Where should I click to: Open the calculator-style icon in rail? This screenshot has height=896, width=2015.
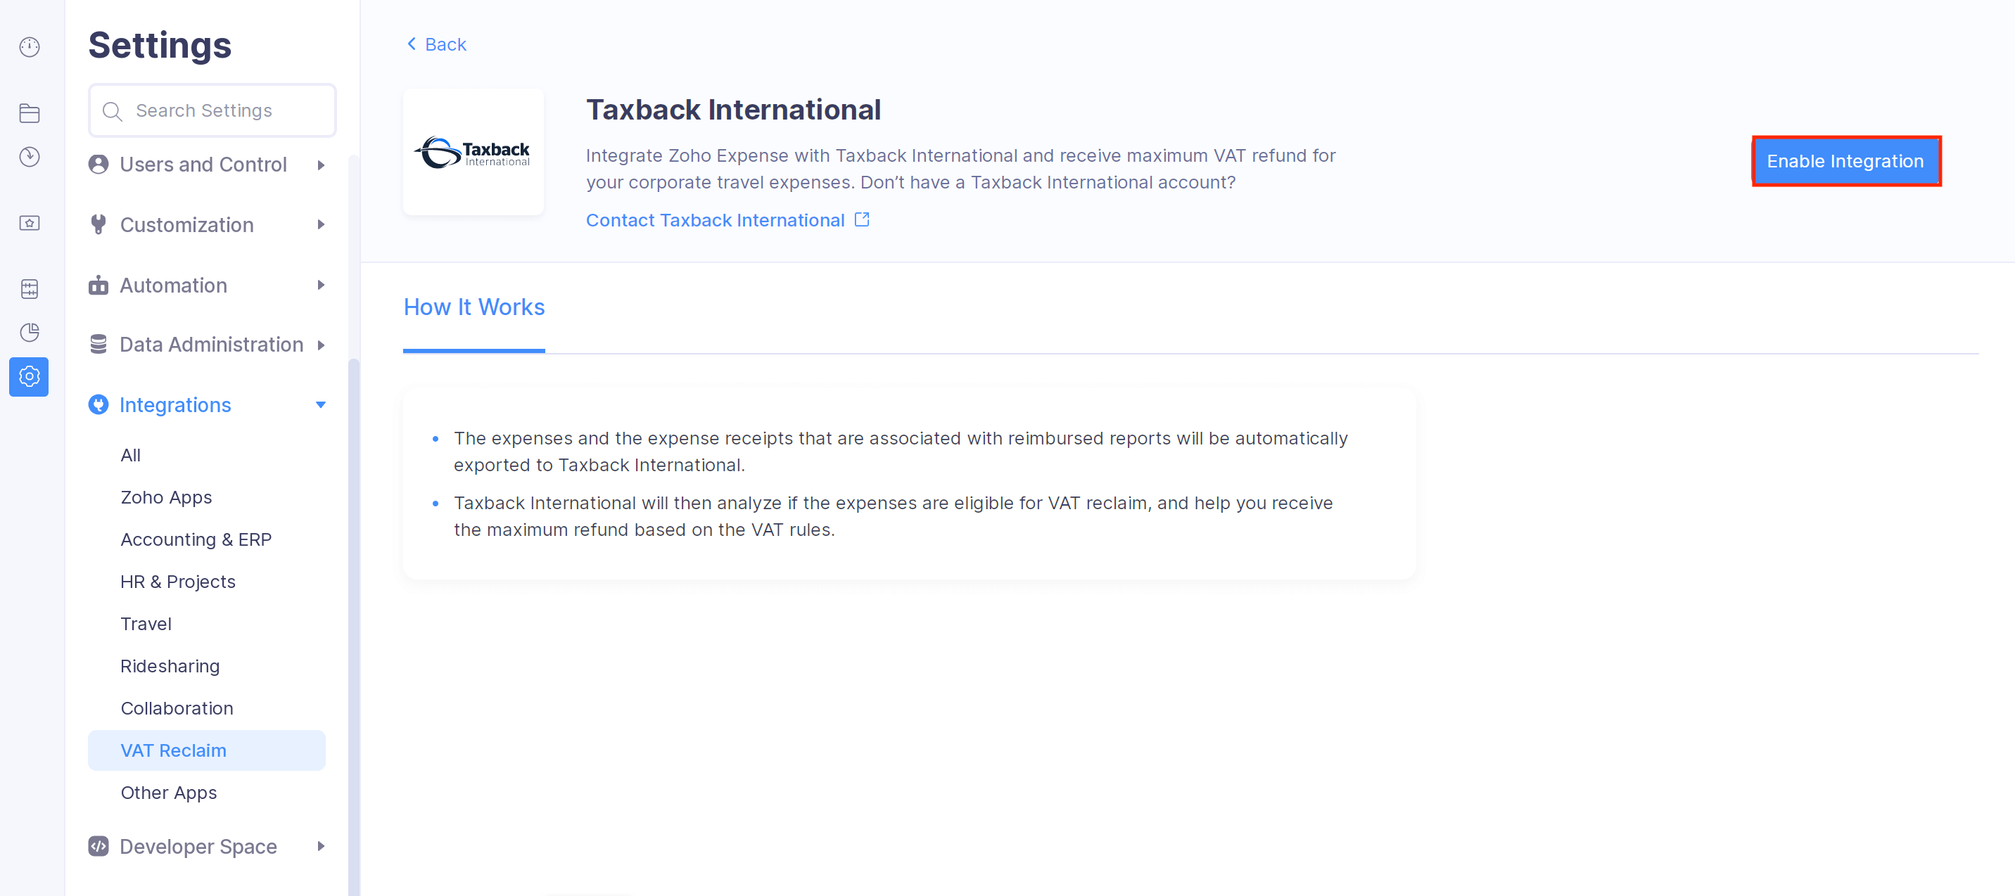[x=30, y=289]
